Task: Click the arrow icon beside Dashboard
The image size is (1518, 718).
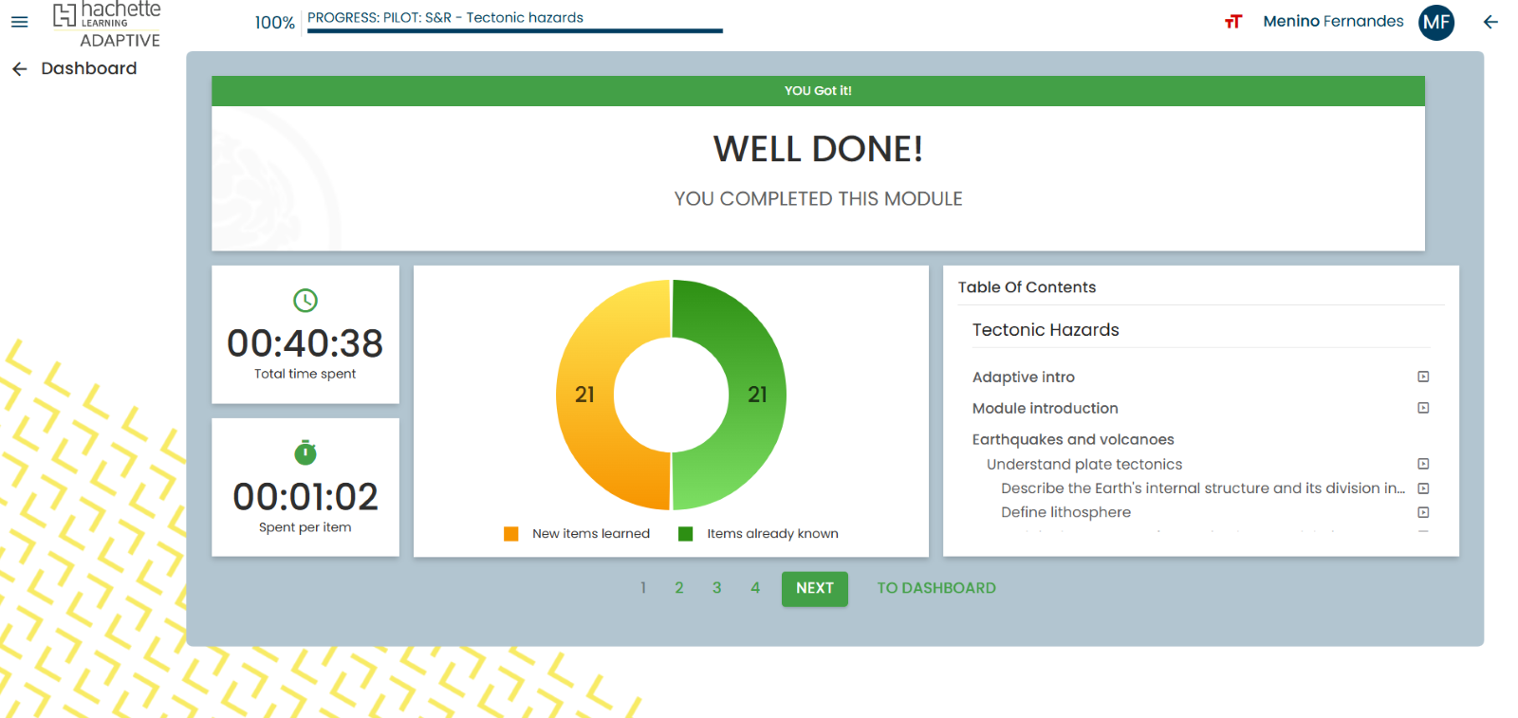Action: pyautogui.click(x=19, y=68)
